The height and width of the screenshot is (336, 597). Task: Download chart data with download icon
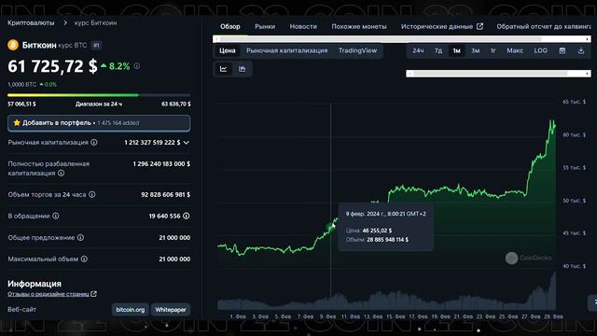[x=581, y=50]
